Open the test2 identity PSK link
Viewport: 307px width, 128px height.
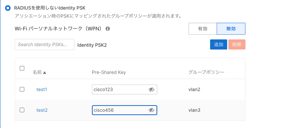coord(42,110)
